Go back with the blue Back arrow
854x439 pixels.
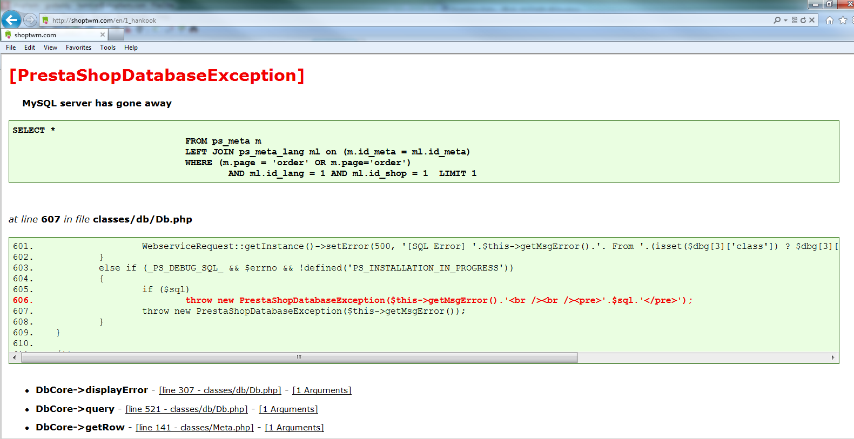pos(11,20)
